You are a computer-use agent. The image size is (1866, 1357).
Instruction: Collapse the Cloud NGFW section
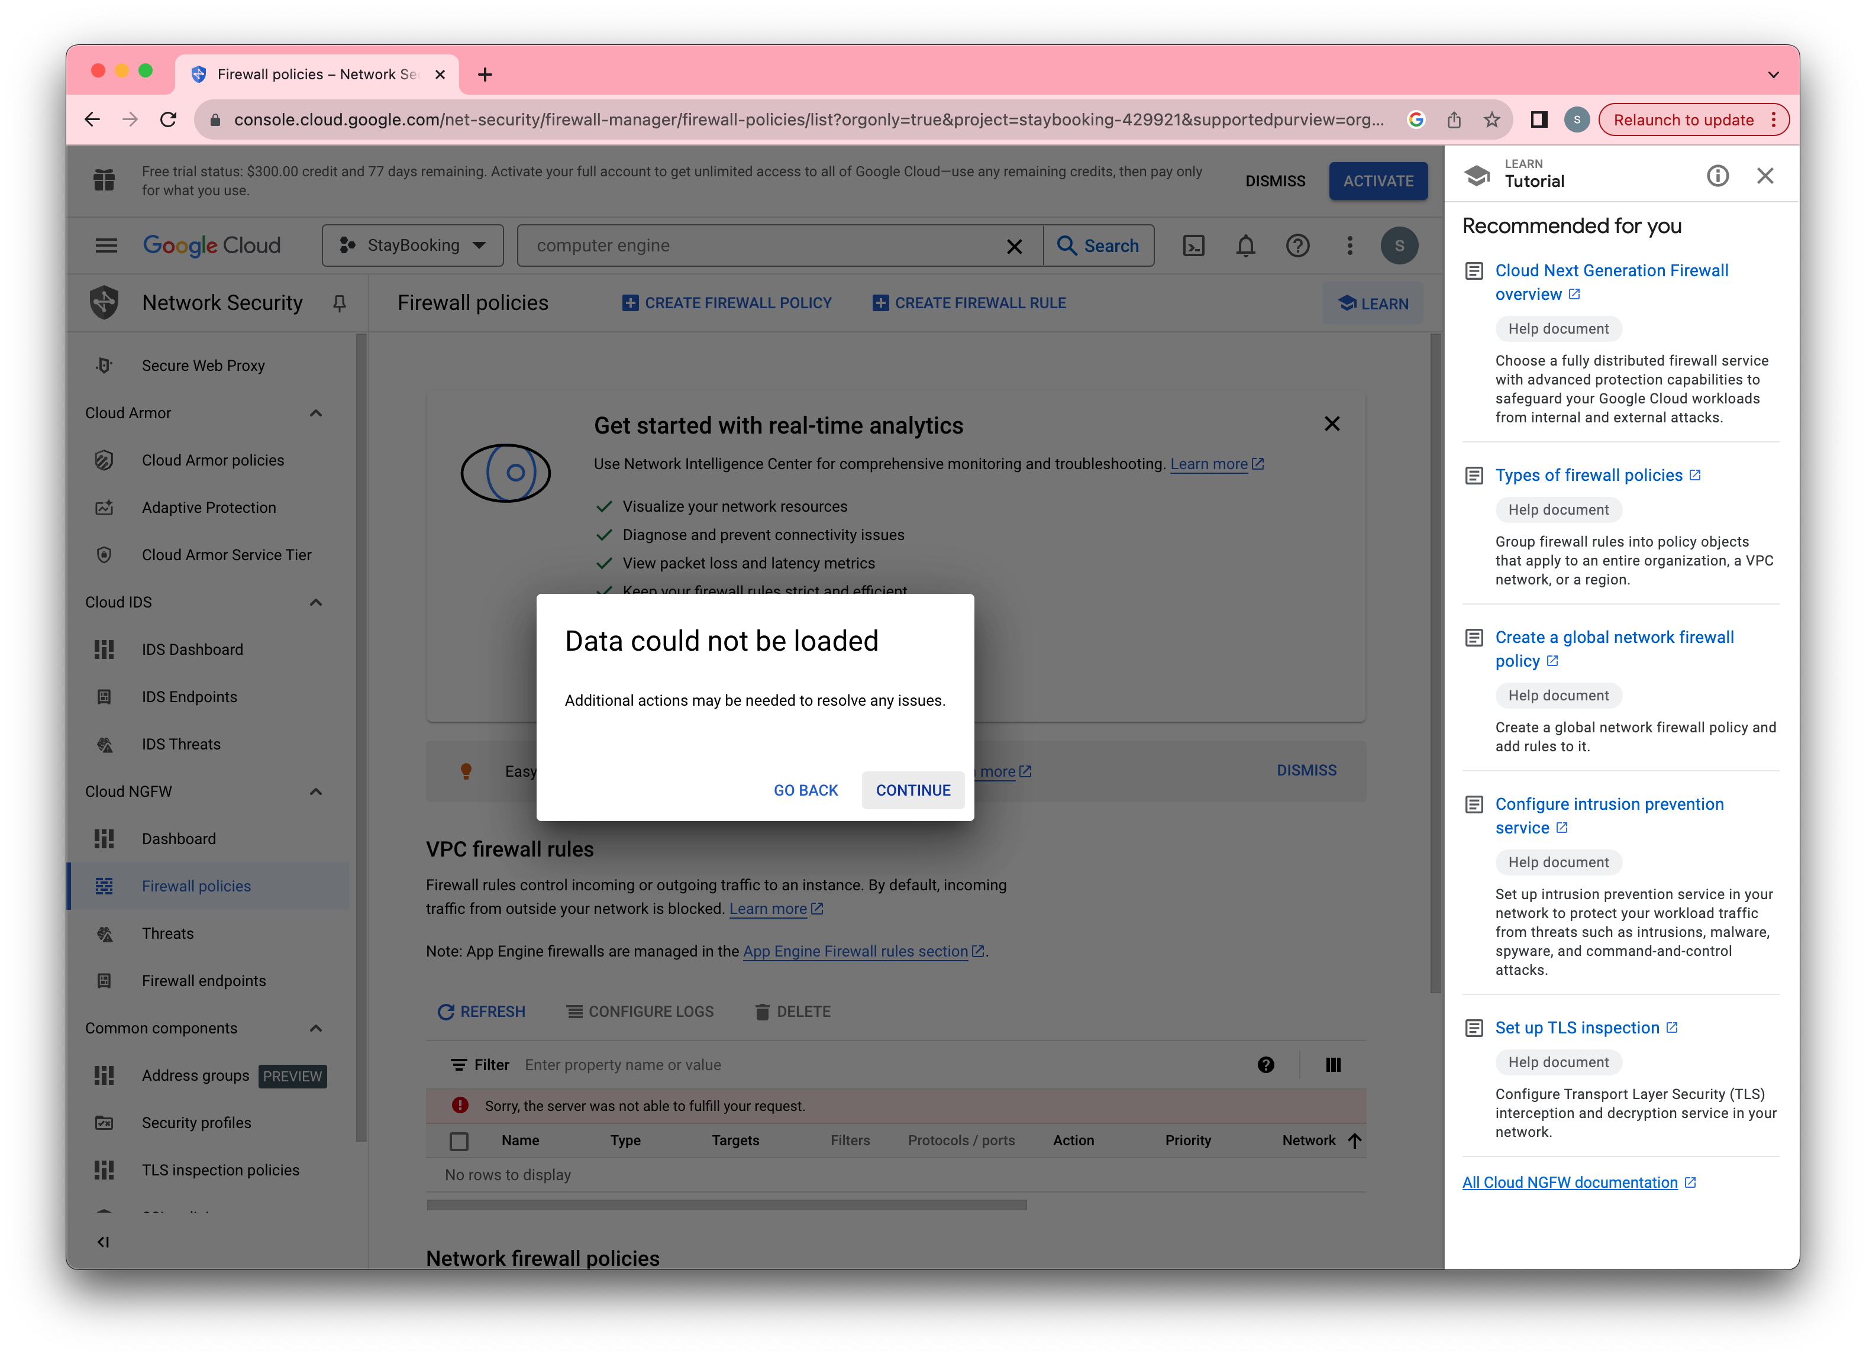316,791
